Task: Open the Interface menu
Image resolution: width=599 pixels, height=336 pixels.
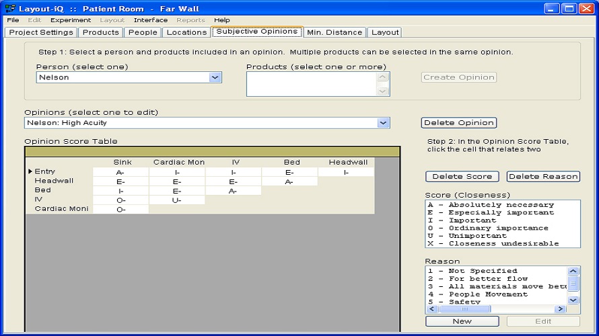Action: (151, 20)
